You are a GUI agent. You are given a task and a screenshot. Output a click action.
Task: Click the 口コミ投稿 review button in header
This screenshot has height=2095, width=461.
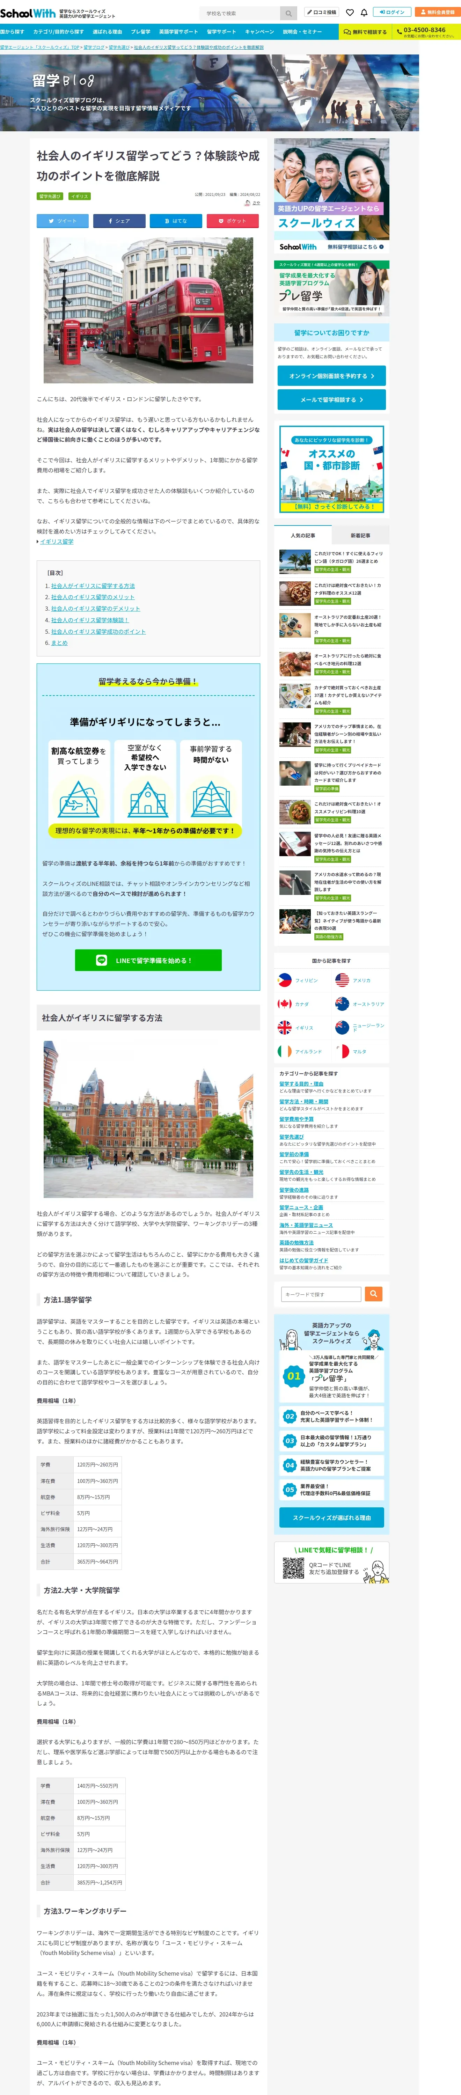(322, 12)
